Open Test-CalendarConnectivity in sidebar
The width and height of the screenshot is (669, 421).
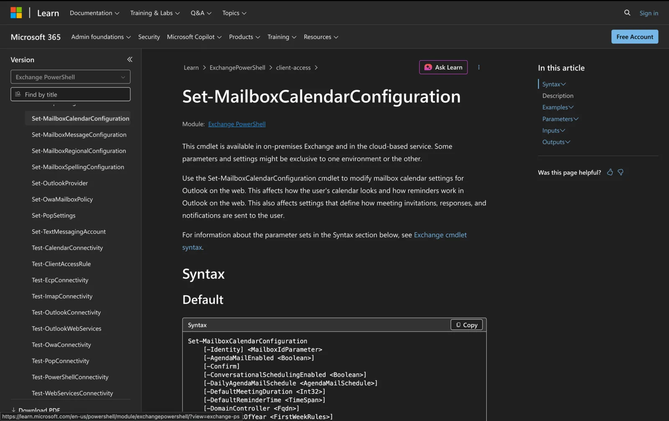coord(67,248)
